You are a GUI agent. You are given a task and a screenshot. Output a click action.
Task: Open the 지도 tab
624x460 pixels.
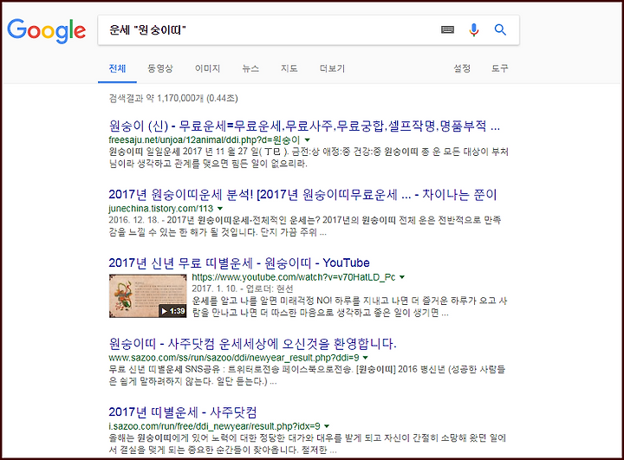tap(289, 68)
